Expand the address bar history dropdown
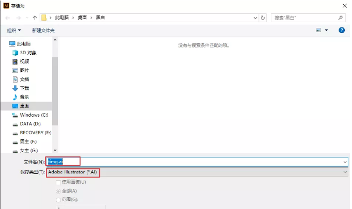Image resolution: width=352 pixels, height=209 pixels. click(255, 18)
